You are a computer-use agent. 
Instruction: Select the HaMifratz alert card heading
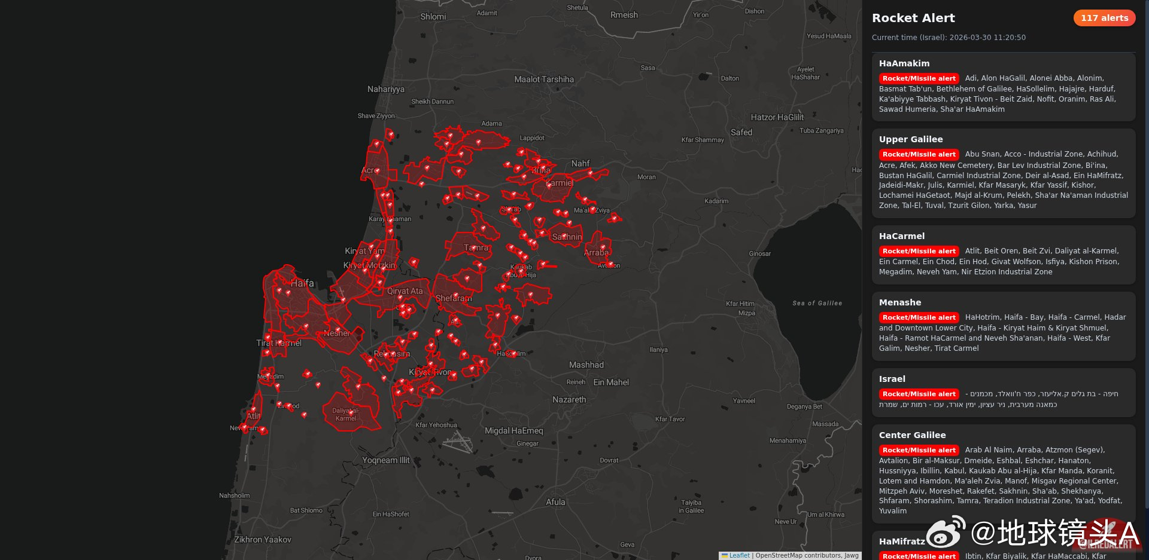click(902, 541)
